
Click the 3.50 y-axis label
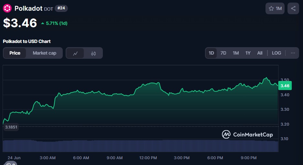click(x=285, y=79)
